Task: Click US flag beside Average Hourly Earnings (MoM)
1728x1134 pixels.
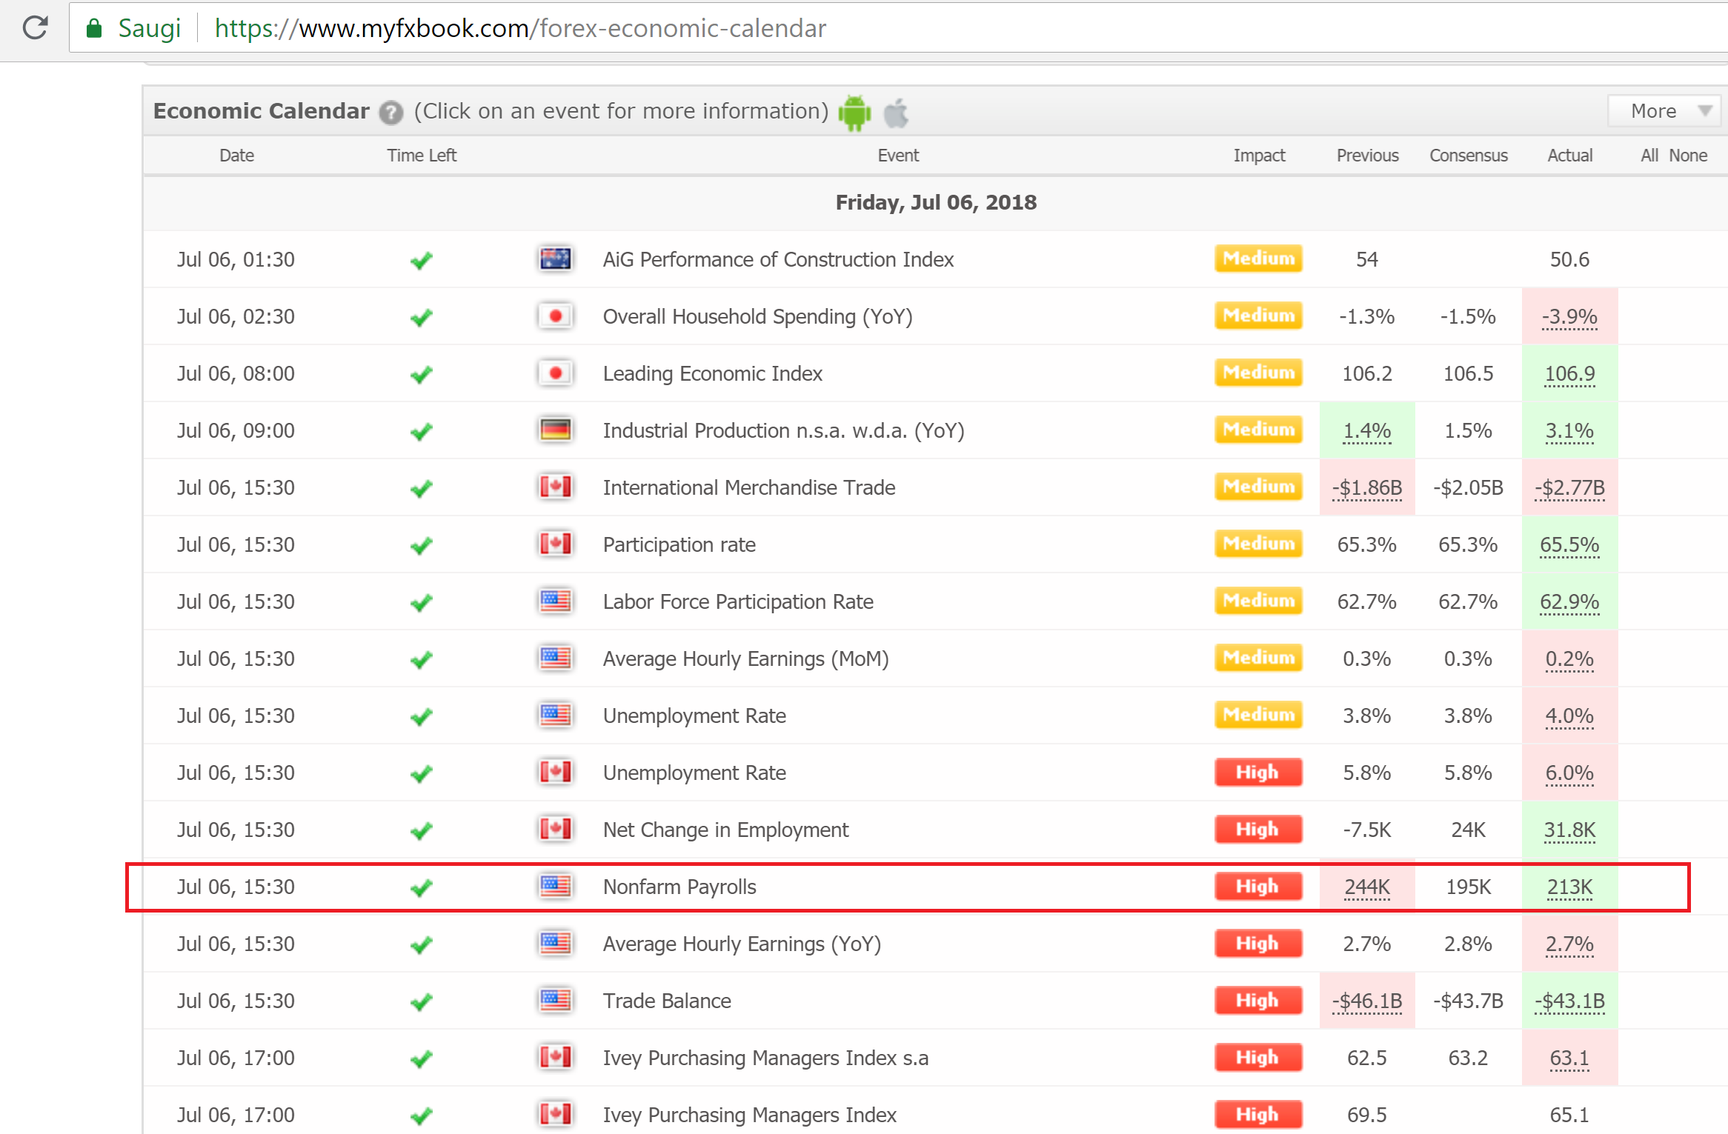Action: click(x=555, y=658)
